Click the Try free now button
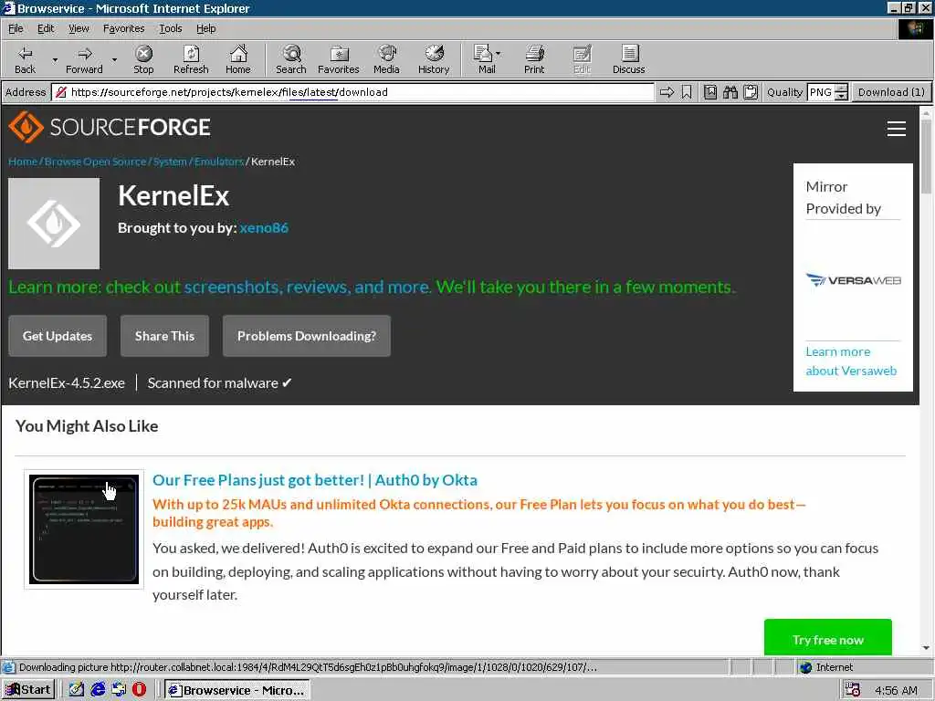The height and width of the screenshot is (701, 935). pos(827,639)
